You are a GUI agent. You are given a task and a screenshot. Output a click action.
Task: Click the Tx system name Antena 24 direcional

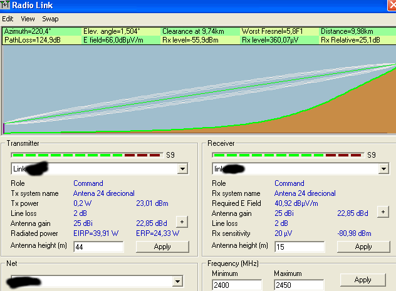(104, 193)
